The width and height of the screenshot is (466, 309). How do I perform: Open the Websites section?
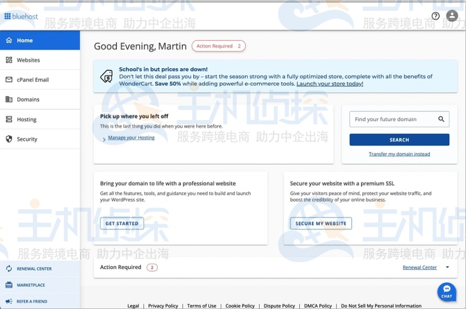click(x=40, y=60)
